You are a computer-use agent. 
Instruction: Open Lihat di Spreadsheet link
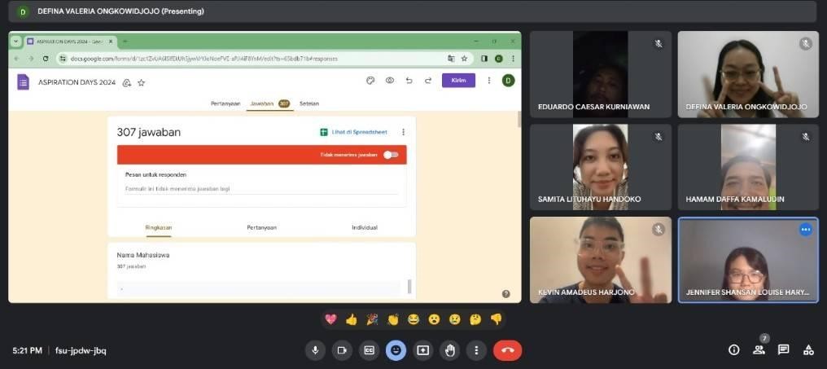coord(353,132)
